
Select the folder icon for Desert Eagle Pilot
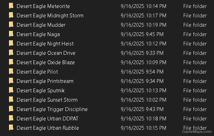(x=11, y=71)
